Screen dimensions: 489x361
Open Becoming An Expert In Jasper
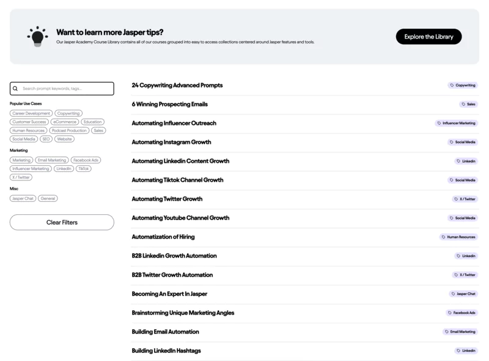pyautogui.click(x=169, y=294)
